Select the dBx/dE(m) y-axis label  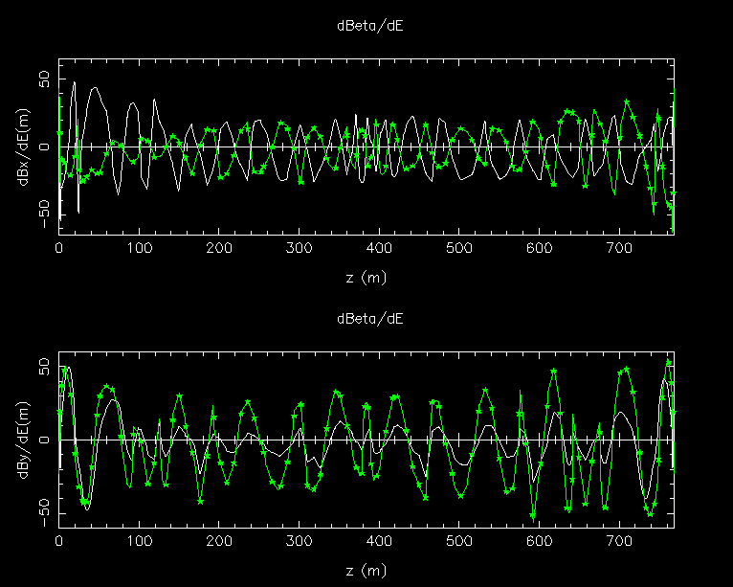tap(22, 147)
